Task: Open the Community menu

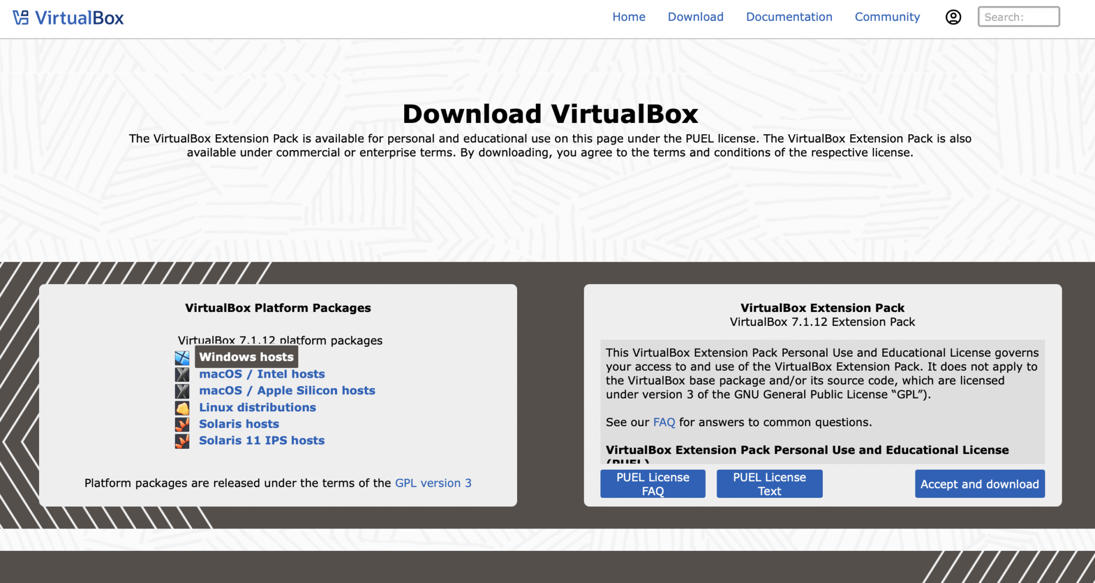Action: 887,17
